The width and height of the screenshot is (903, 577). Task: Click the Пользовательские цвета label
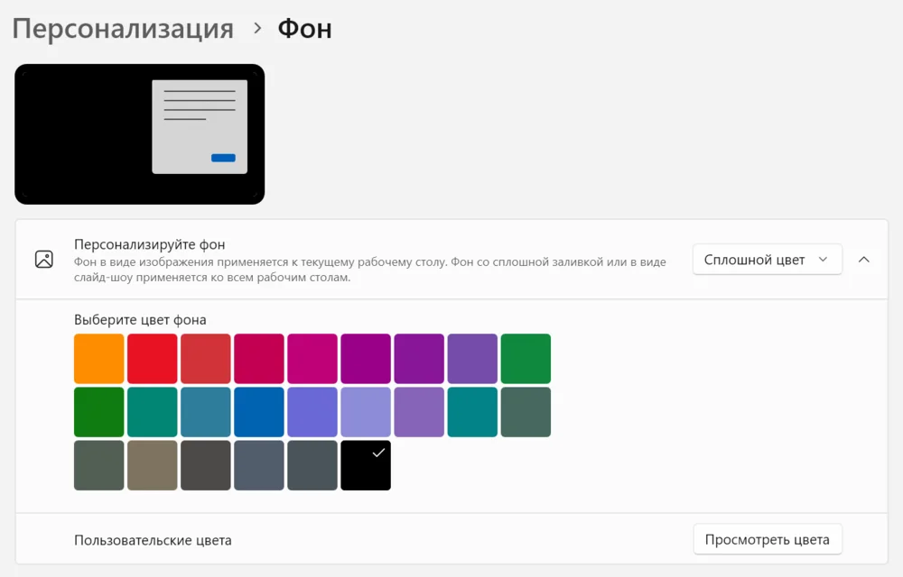(x=153, y=540)
